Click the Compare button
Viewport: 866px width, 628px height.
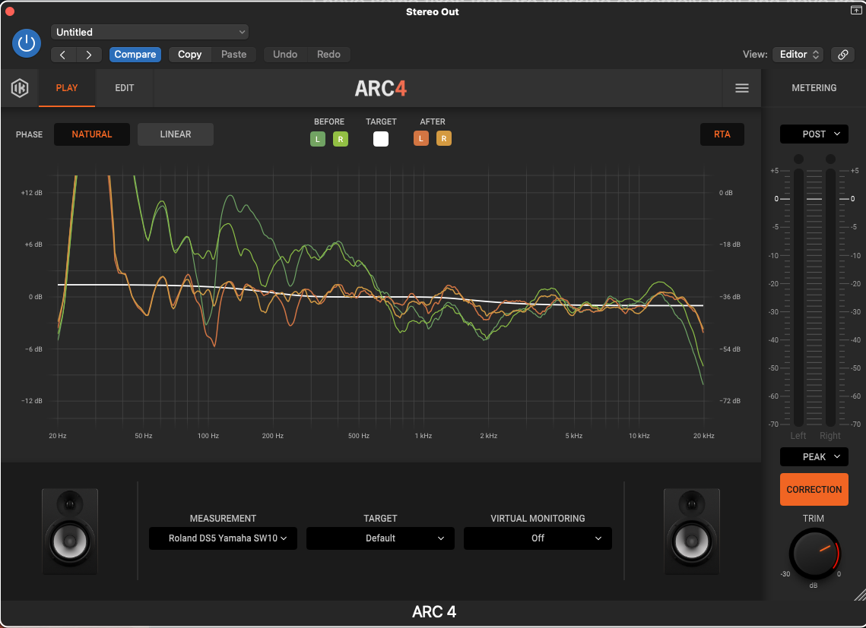(x=135, y=54)
